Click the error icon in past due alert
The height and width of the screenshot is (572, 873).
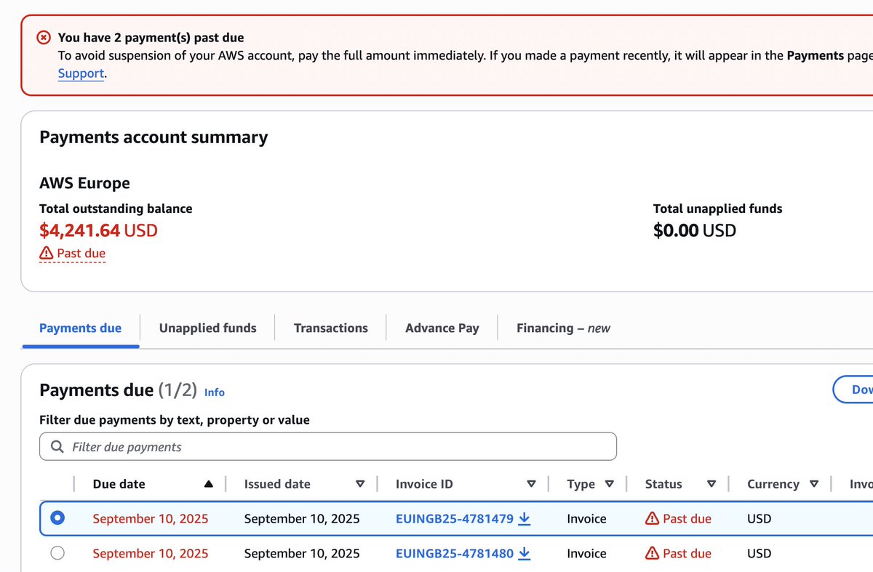coord(44,37)
